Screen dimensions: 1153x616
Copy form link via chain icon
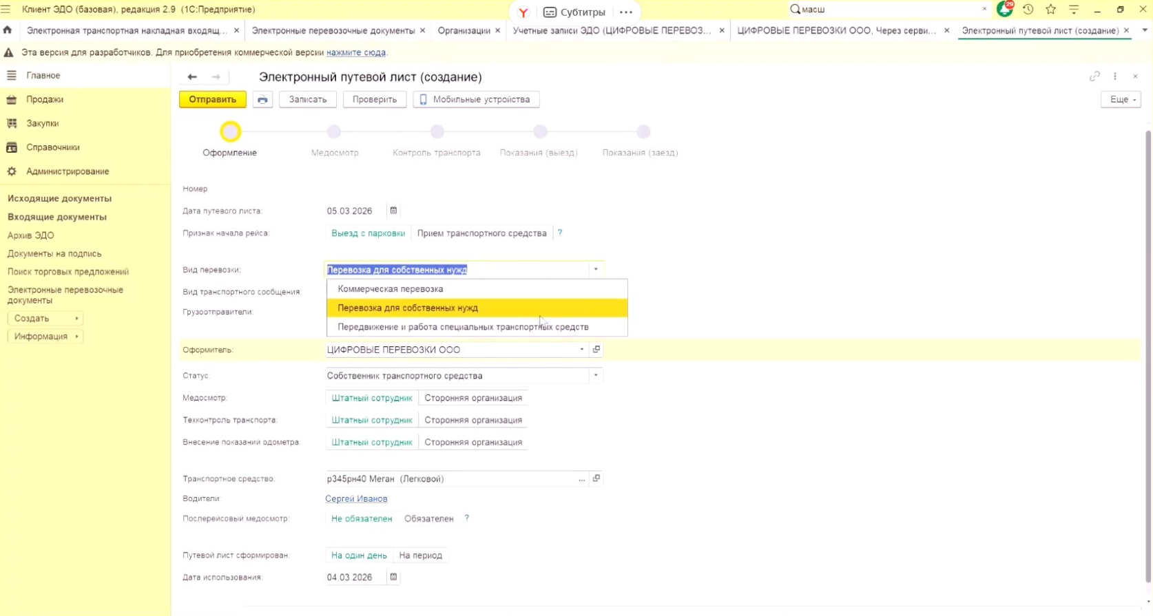(1094, 76)
